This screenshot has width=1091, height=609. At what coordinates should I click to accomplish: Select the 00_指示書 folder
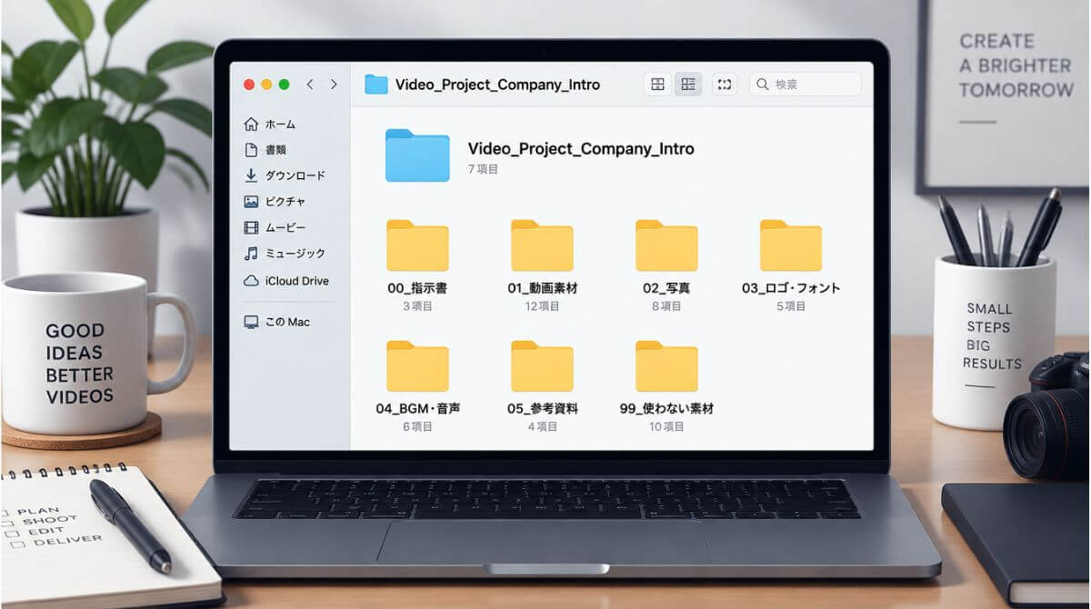(x=417, y=245)
